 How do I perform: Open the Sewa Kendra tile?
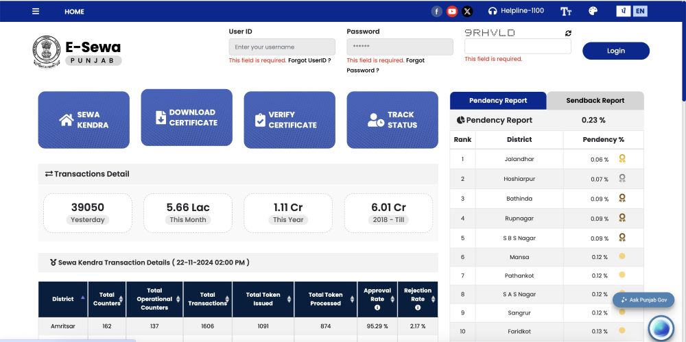tap(84, 120)
